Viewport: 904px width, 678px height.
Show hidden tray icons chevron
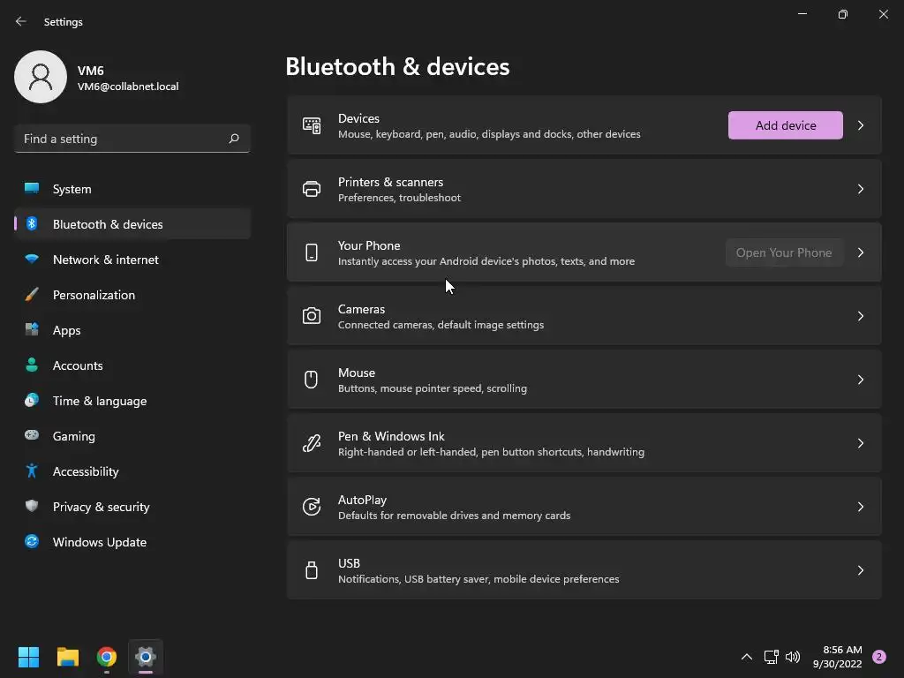click(747, 657)
